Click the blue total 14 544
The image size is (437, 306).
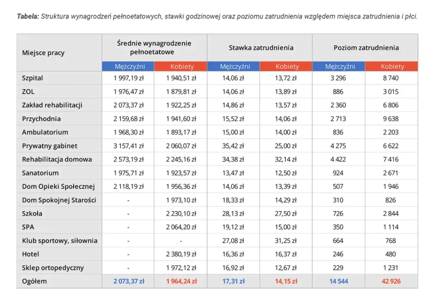click(x=338, y=281)
